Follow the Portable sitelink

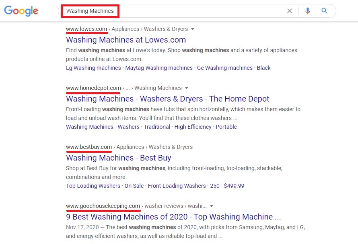coord(226,127)
